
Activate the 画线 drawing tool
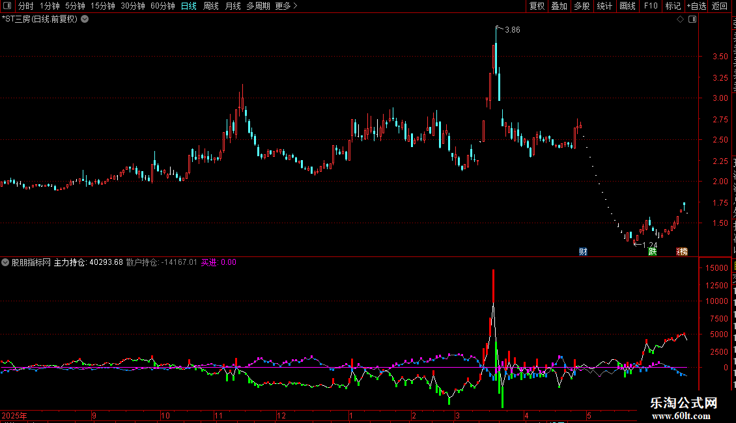point(628,6)
